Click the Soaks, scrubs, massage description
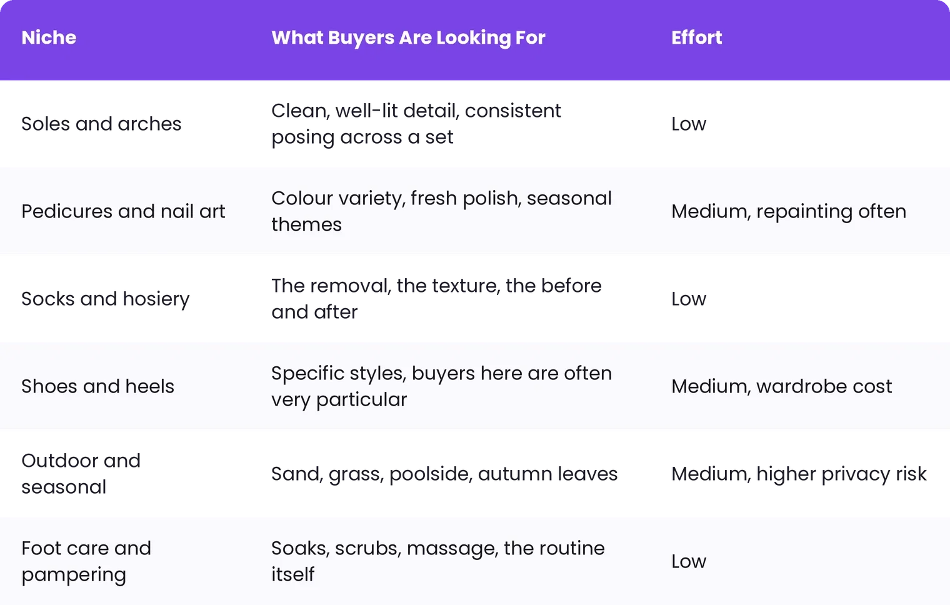This screenshot has width=950, height=605. [x=438, y=561]
